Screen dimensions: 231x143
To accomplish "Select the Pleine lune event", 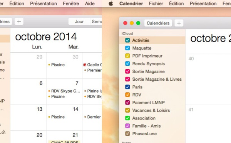I will (x=93, y=91).
